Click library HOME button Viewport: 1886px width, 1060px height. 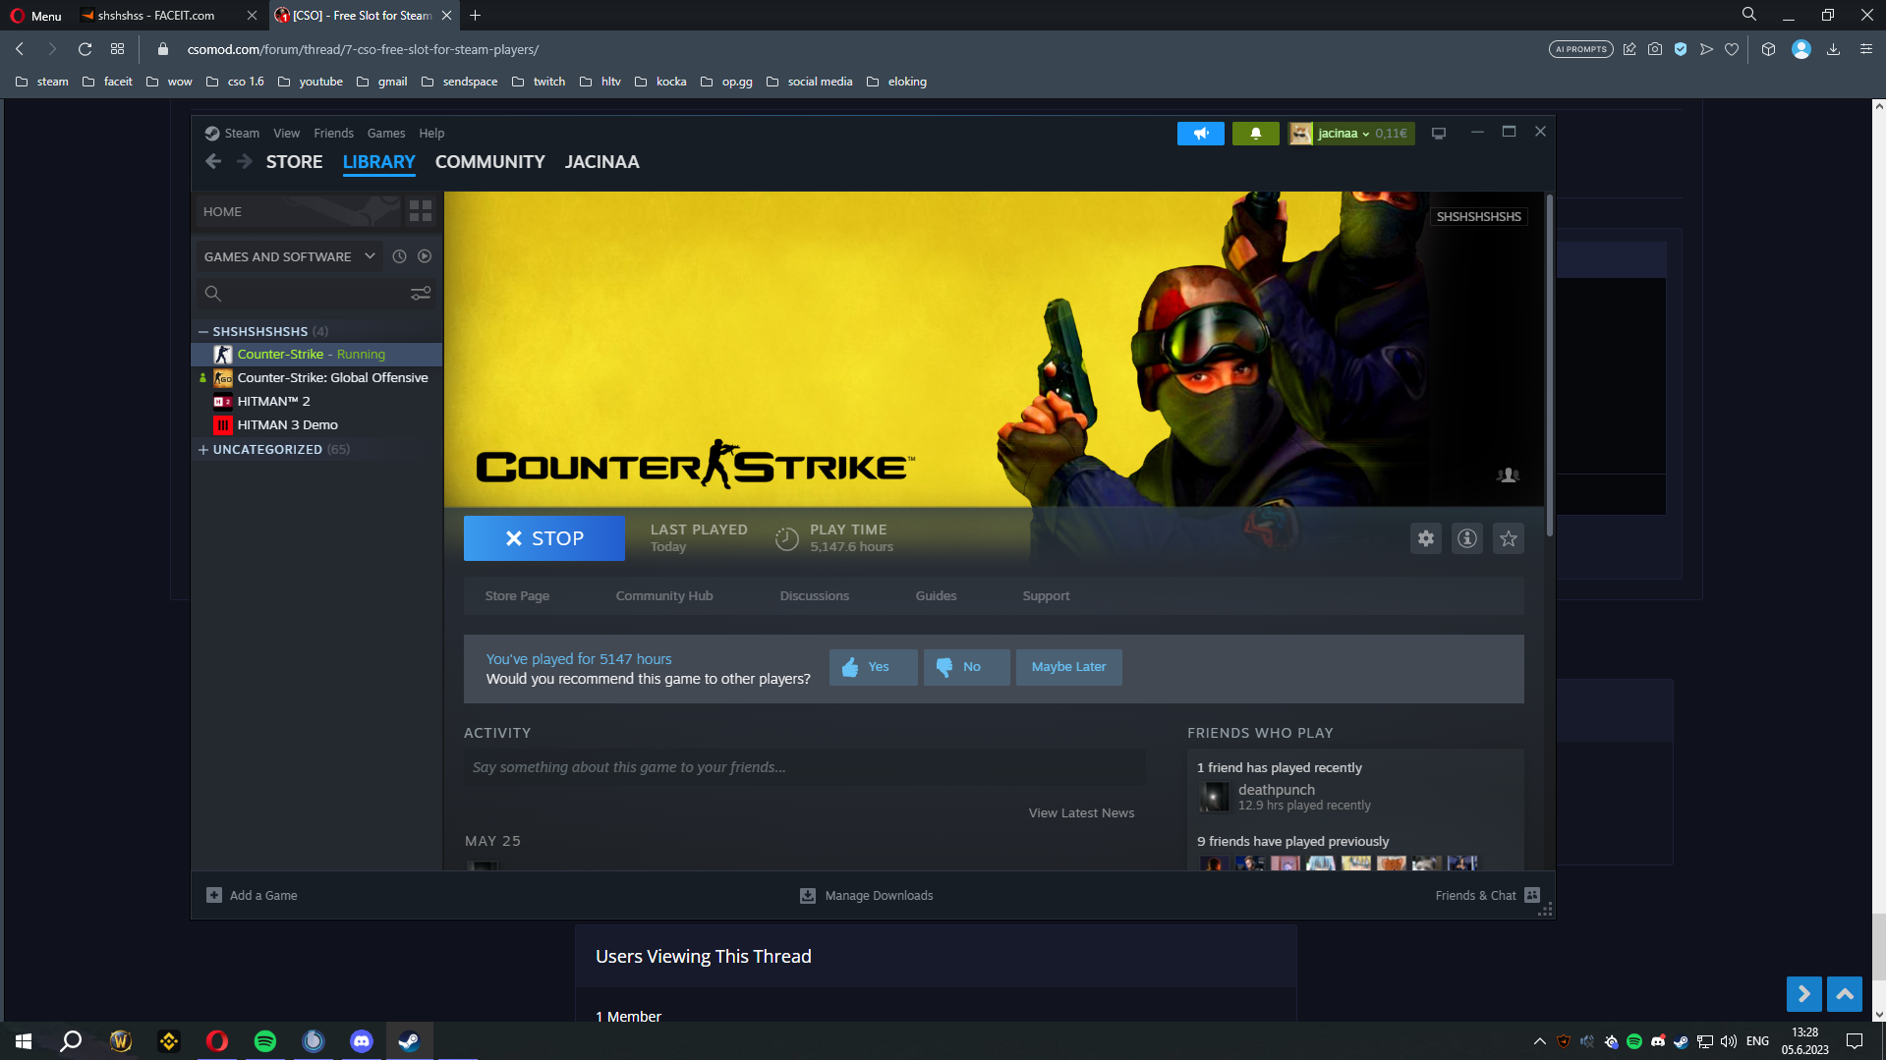[298, 211]
